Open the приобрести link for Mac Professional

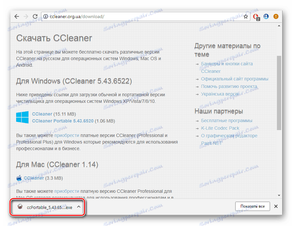(67, 192)
